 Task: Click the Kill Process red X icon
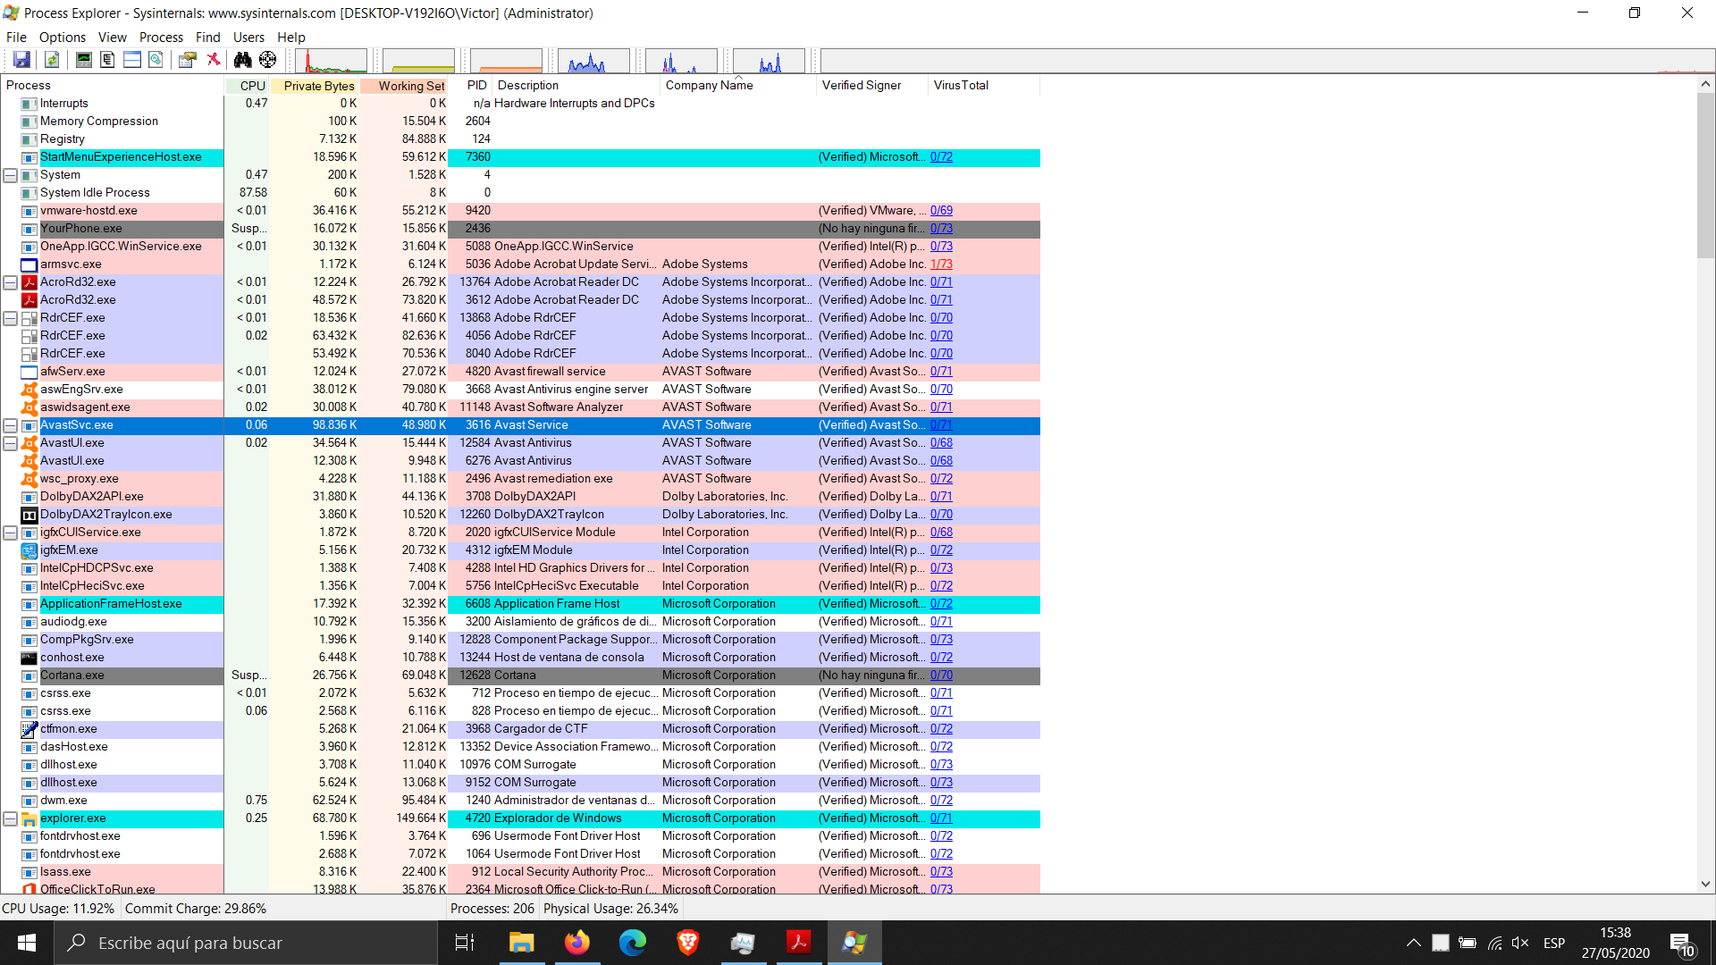point(214,60)
